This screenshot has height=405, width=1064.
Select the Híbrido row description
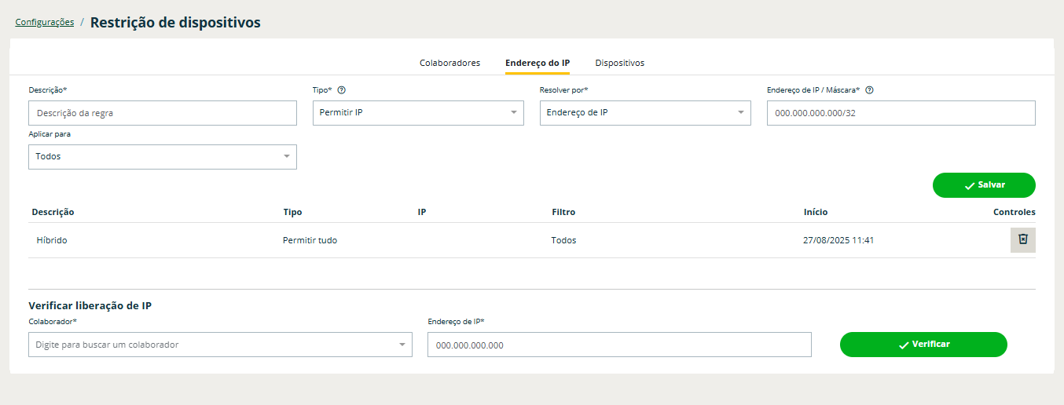pos(52,240)
